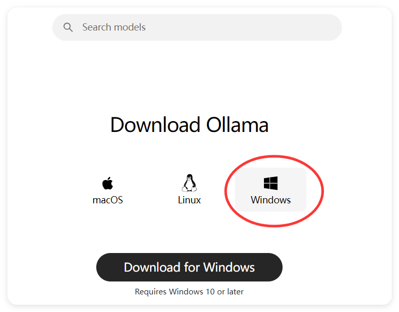Viewport: 399px width, 312px height.
Task: Click the Search models placeholder text
Action: tap(114, 27)
